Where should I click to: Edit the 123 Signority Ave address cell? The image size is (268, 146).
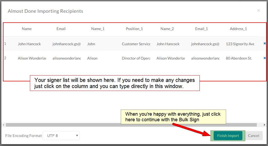pyautogui.click(x=240, y=44)
